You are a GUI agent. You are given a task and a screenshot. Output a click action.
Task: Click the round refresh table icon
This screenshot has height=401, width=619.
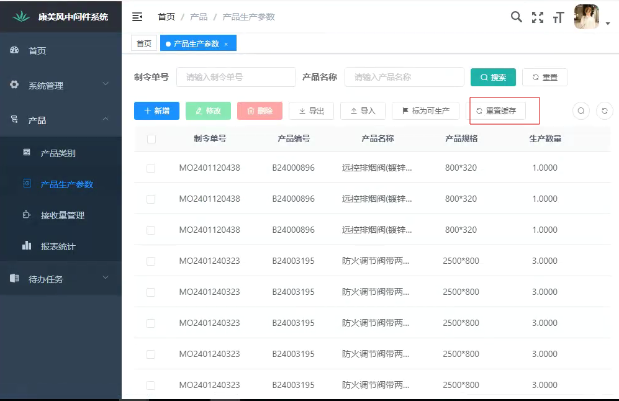tap(605, 111)
